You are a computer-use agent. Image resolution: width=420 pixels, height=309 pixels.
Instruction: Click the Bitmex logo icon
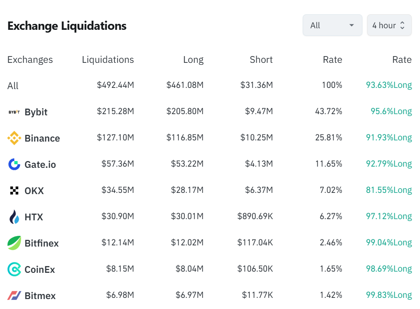point(14,295)
